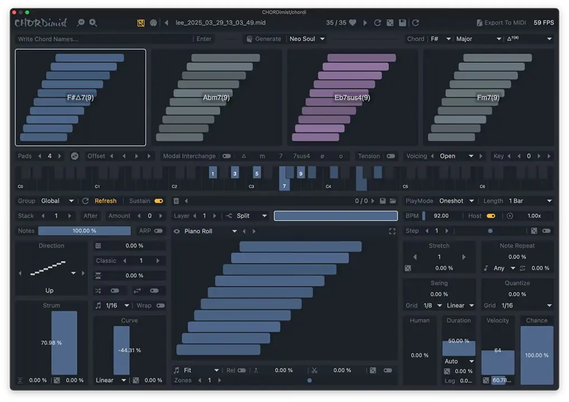Increase the Pads count with right arrow
This screenshot has width=569, height=402.
[60, 156]
